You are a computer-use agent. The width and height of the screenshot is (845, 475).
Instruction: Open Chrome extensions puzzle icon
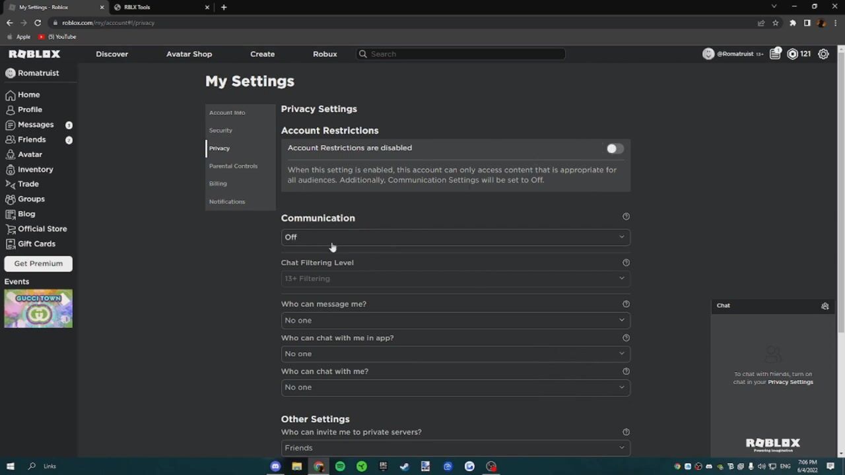tap(793, 22)
